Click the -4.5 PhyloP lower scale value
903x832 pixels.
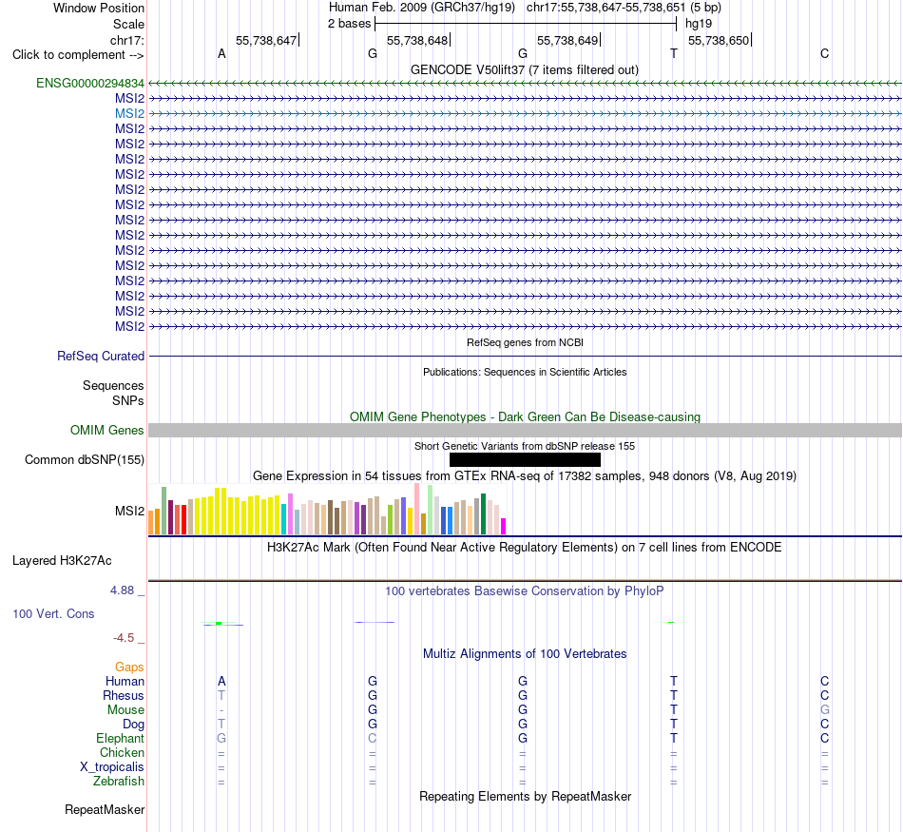(x=124, y=638)
